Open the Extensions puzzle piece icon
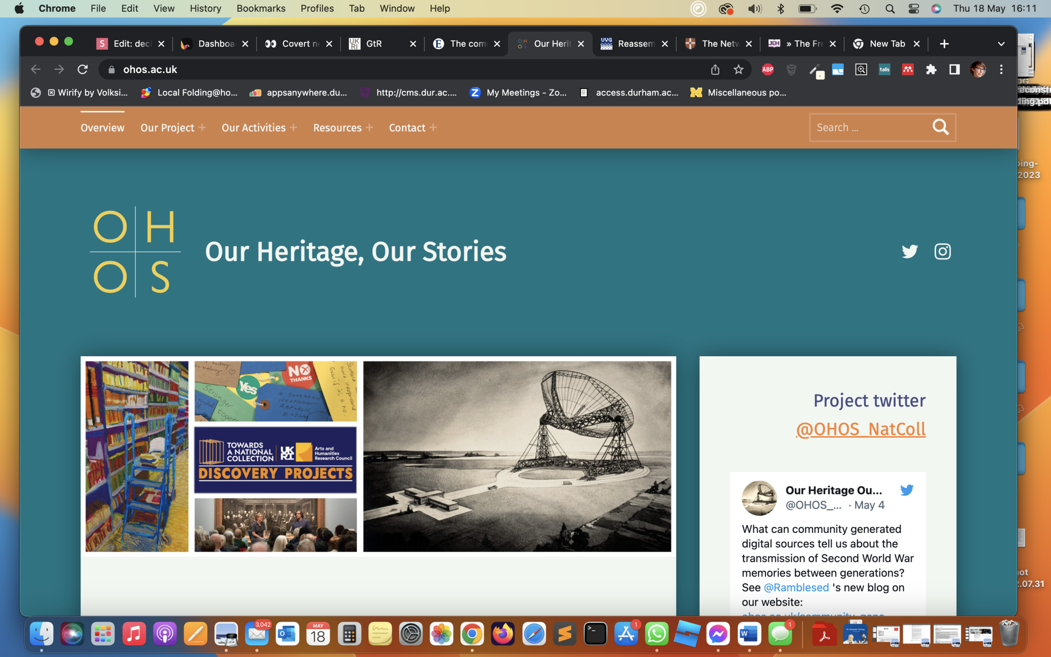This screenshot has height=657, width=1051. [931, 70]
